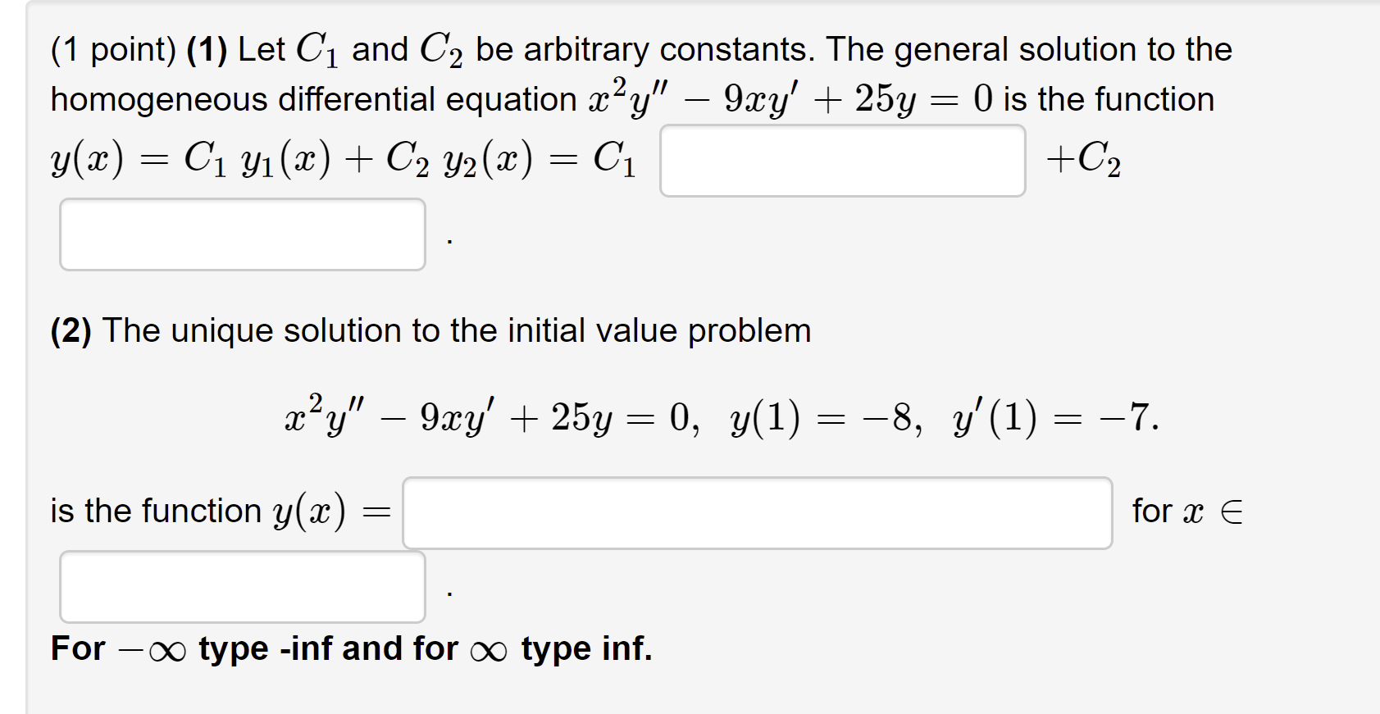The width and height of the screenshot is (1380, 714).
Task: Click the y(x) solution answer box
Action: pos(754,512)
